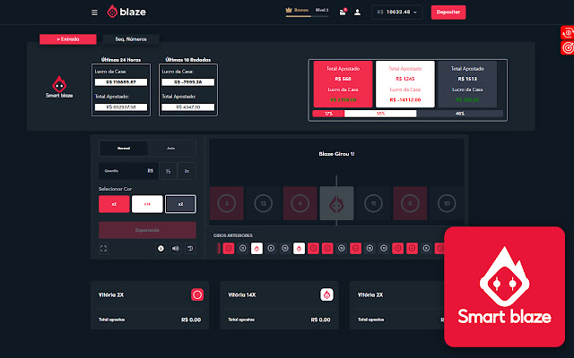Click the R$ -7995.28 house profit value

[x=188, y=82]
